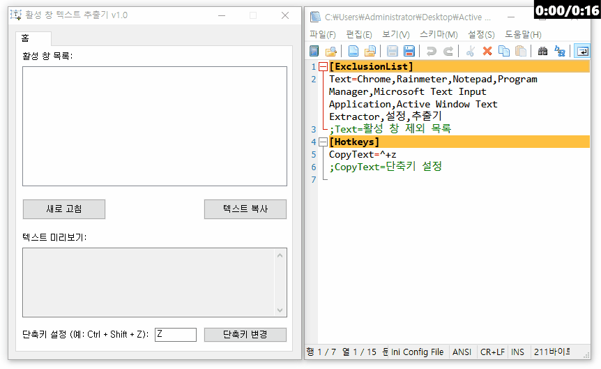Viewport: 601px width, 369px height.
Task: Click the scissors cut icon
Action: [x=471, y=51]
